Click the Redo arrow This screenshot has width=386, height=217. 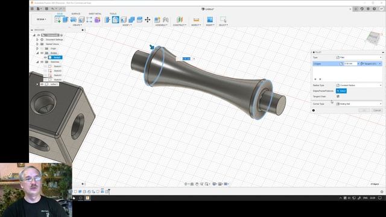pyautogui.click(x=60, y=9)
